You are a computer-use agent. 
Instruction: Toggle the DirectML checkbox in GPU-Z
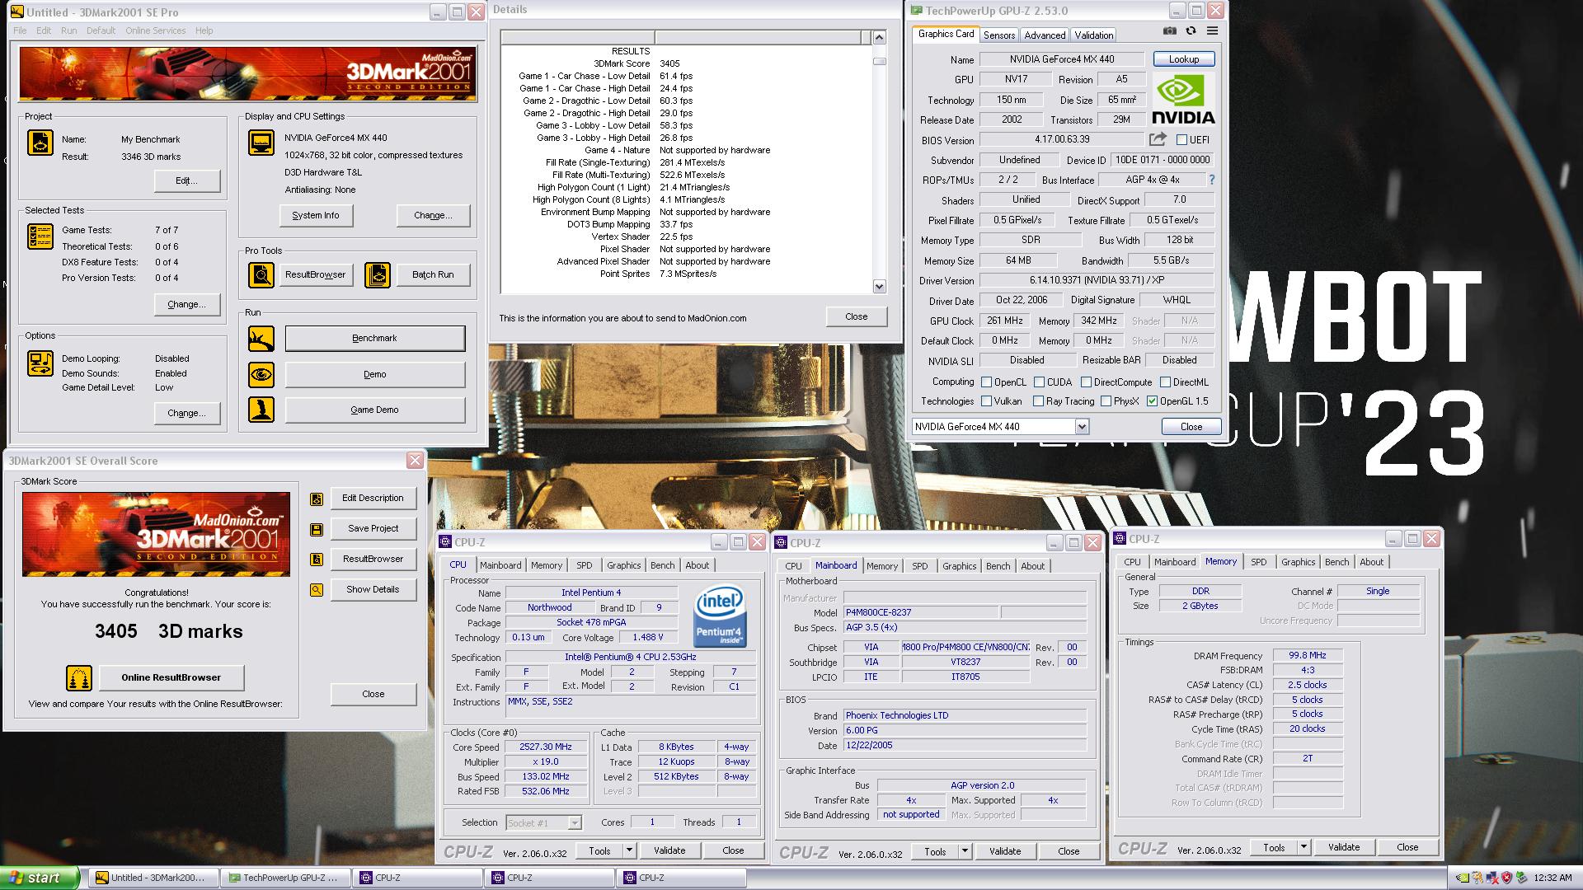[1165, 382]
